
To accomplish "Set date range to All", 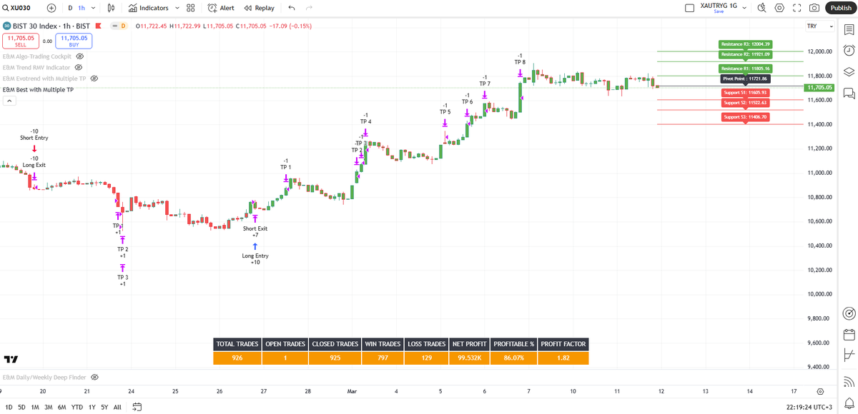I will click(117, 407).
